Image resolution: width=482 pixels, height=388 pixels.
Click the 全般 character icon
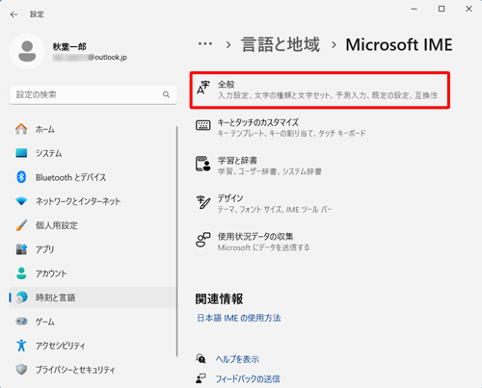click(x=202, y=88)
